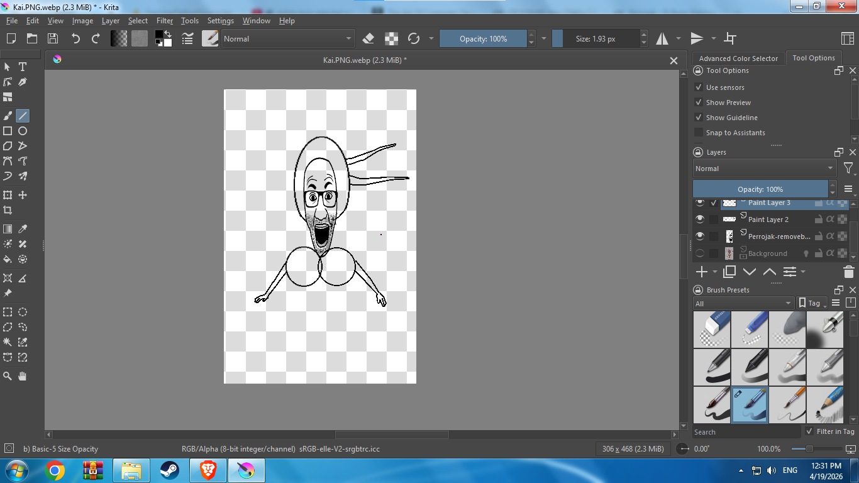Open the layer blending mode dropdown
The image size is (859, 483).
click(764, 169)
